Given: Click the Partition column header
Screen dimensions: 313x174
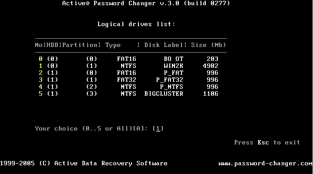Looking at the screenshot, I should (79, 45).
